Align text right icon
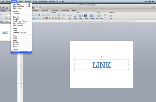Screen dimensions: 156x102 click(x=50, y=18)
